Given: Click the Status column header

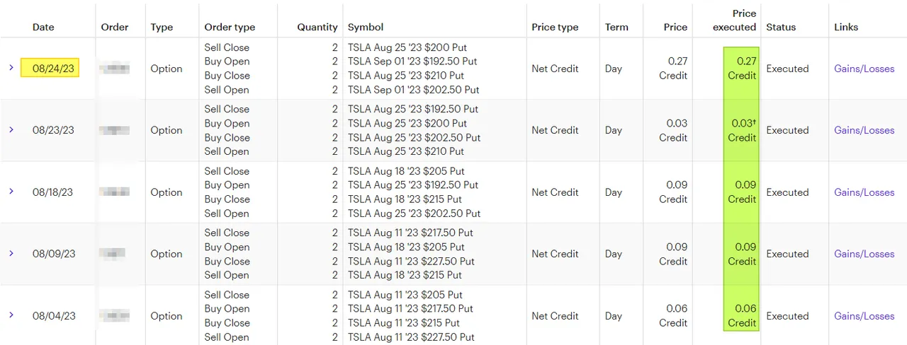Looking at the screenshot, I should (x=780, y=27).
